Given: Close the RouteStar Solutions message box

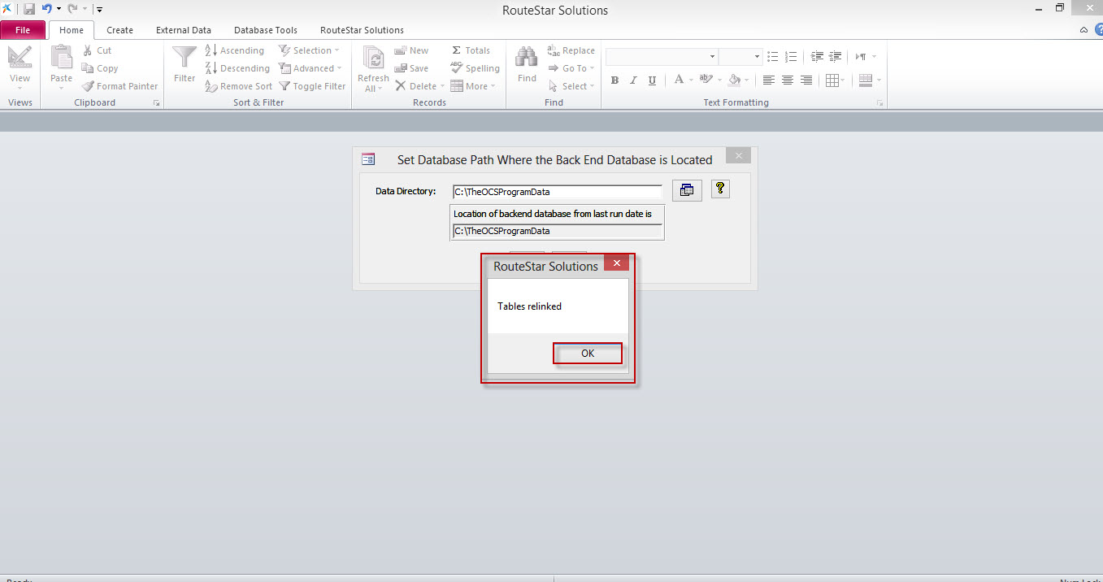Looking at the screenshot, I should coord(616,263).
